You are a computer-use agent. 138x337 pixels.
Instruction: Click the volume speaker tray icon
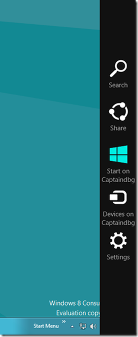93,326
